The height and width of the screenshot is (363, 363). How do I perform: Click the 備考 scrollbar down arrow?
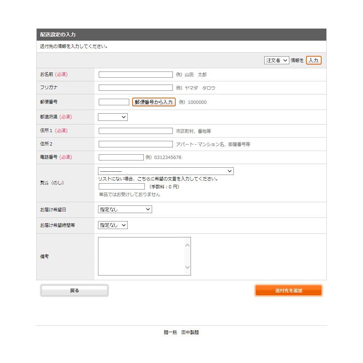(x=188, y=267)
